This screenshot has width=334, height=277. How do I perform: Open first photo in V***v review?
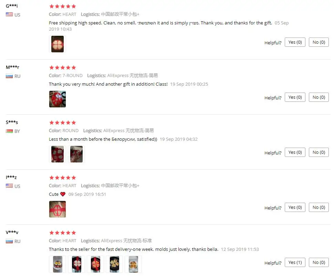pyautogui.click(x=57, y=264)
